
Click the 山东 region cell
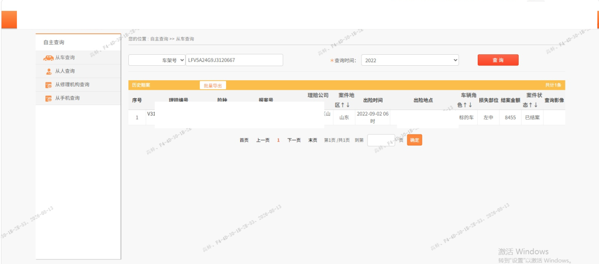[x=344, y=118]
